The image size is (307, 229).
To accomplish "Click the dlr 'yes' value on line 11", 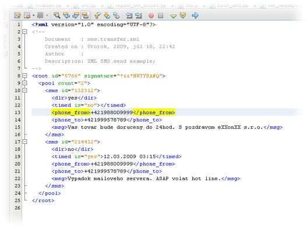I will 73,98.
